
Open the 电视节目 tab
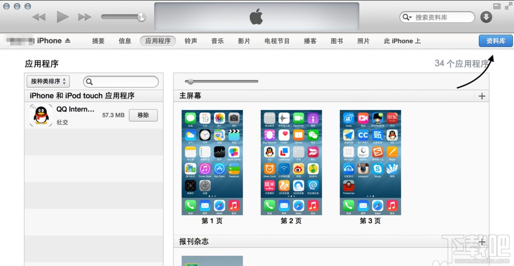click(x=277, y=41)
